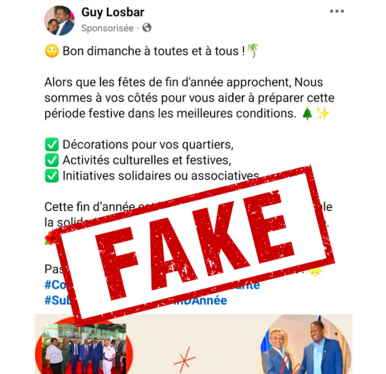Viewport: 386px width, 374px height.
Task: Open Guy Losbar profile picture
Action: (59, 21)
